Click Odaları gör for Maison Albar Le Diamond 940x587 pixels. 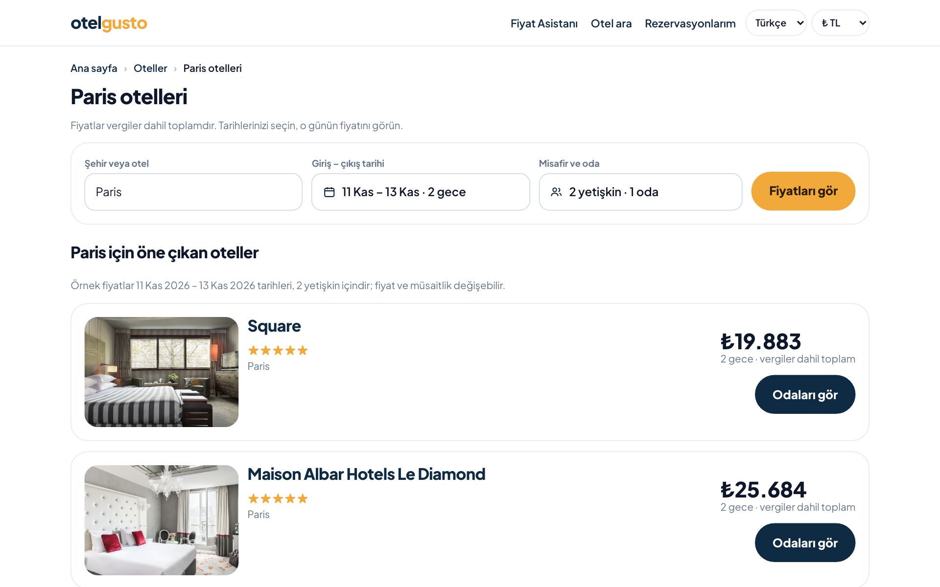point(805,542)
